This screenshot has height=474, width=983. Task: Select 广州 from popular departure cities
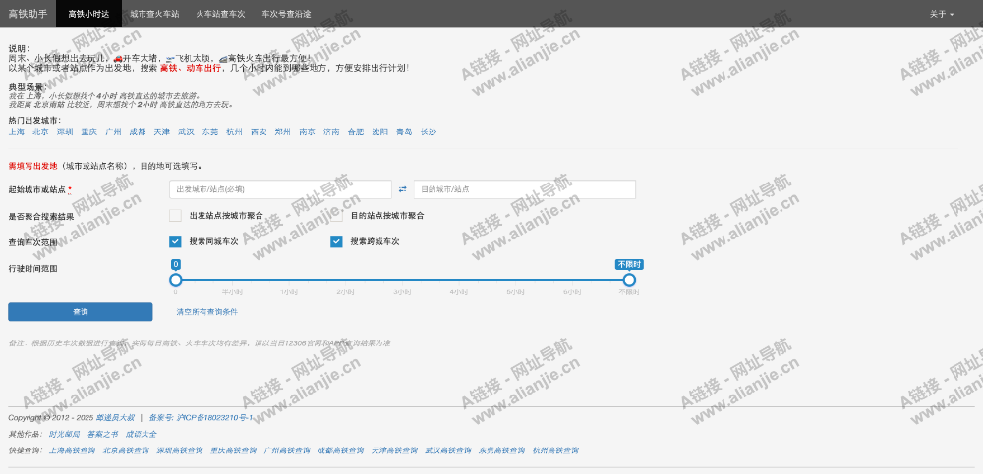click(x=113, y=132)
